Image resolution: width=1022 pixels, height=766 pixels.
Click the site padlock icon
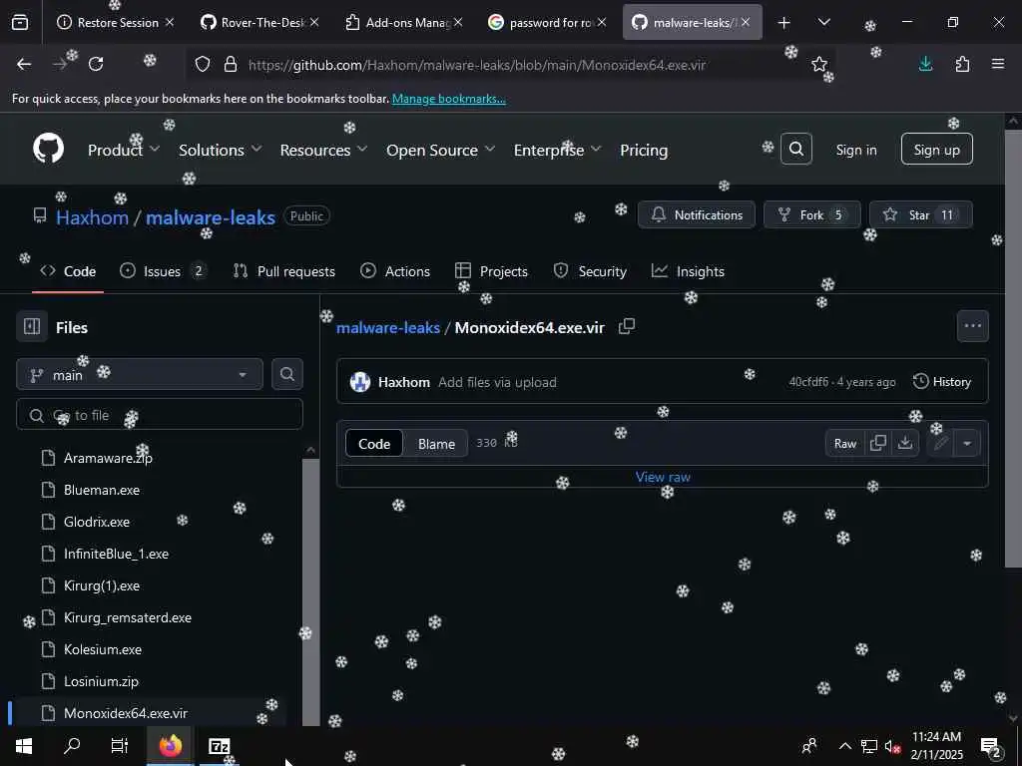[231, 64]
